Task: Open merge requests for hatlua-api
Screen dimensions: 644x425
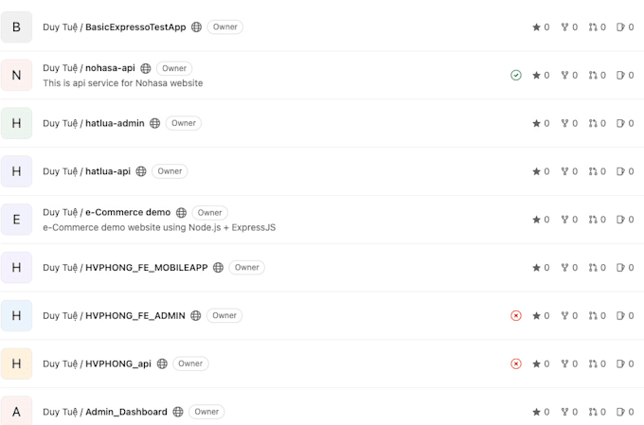Action: point(598,171)
